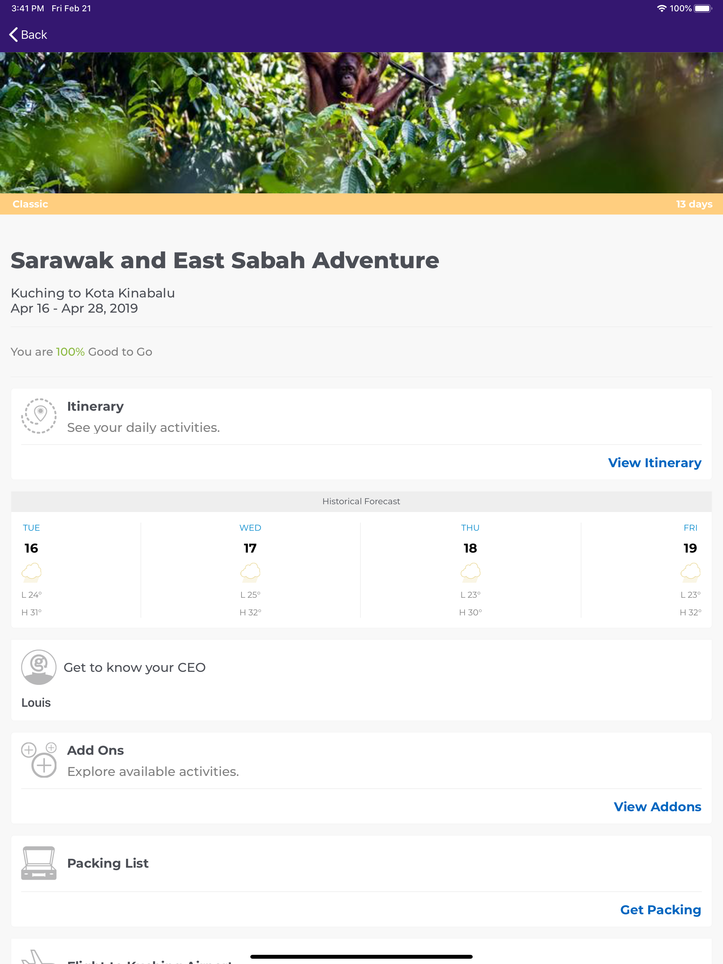Go back using the Back label
The image size is (723, 964).
coord(34,35)
